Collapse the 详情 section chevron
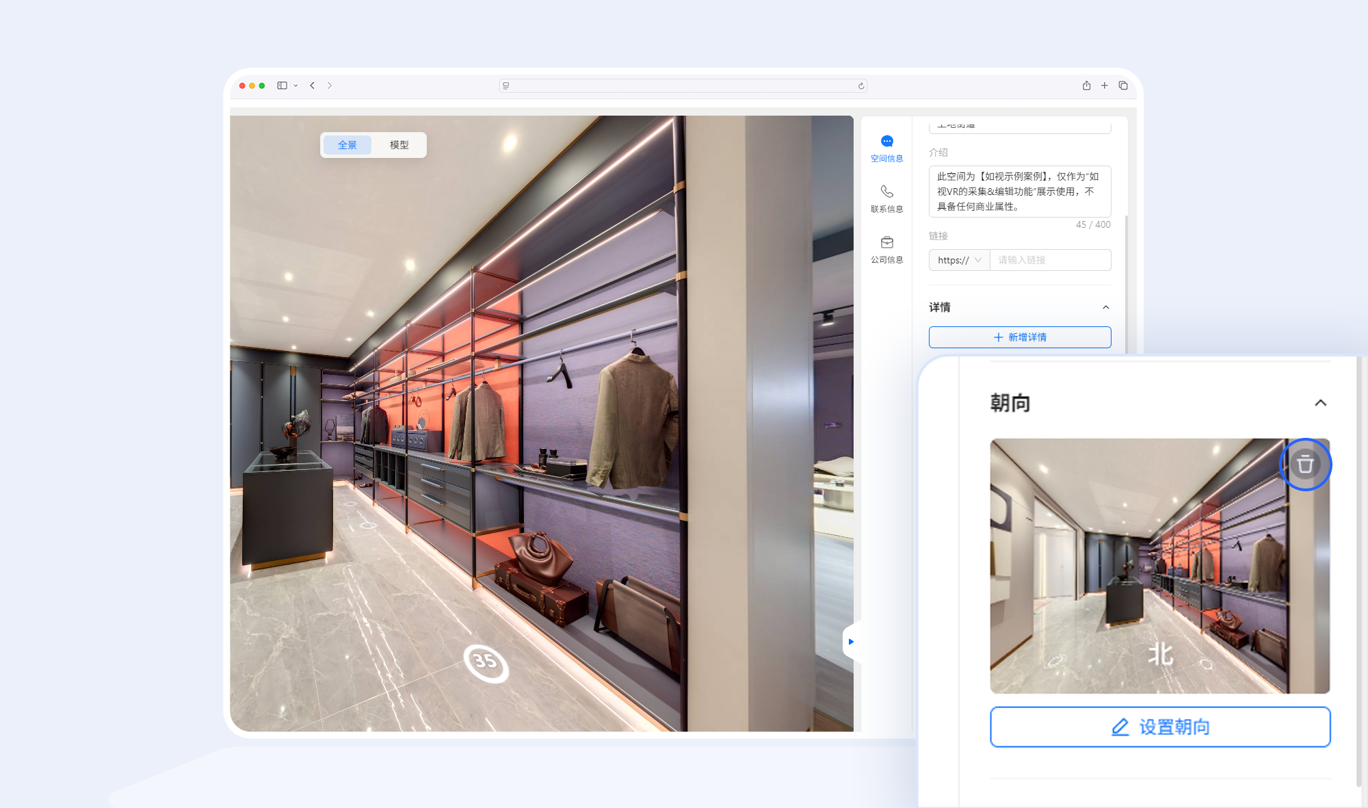 tap(1106, 307)
